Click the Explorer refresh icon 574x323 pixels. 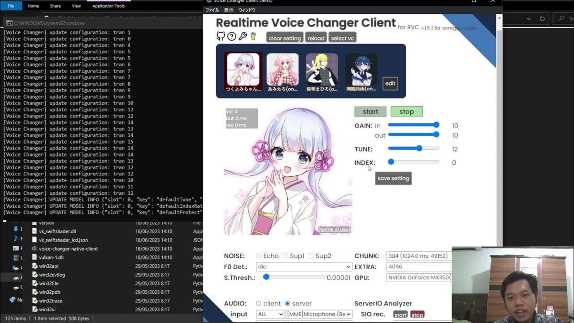click(x=542, y=19)
